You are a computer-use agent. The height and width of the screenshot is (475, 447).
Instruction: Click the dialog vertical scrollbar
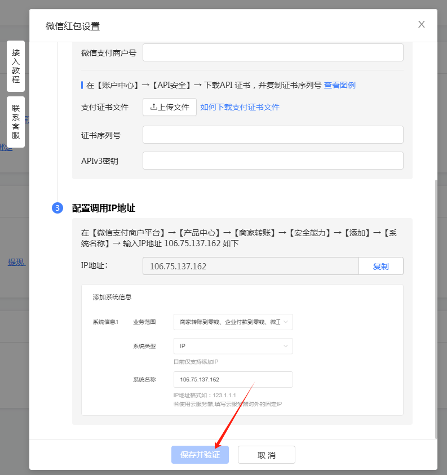(436, 309)
